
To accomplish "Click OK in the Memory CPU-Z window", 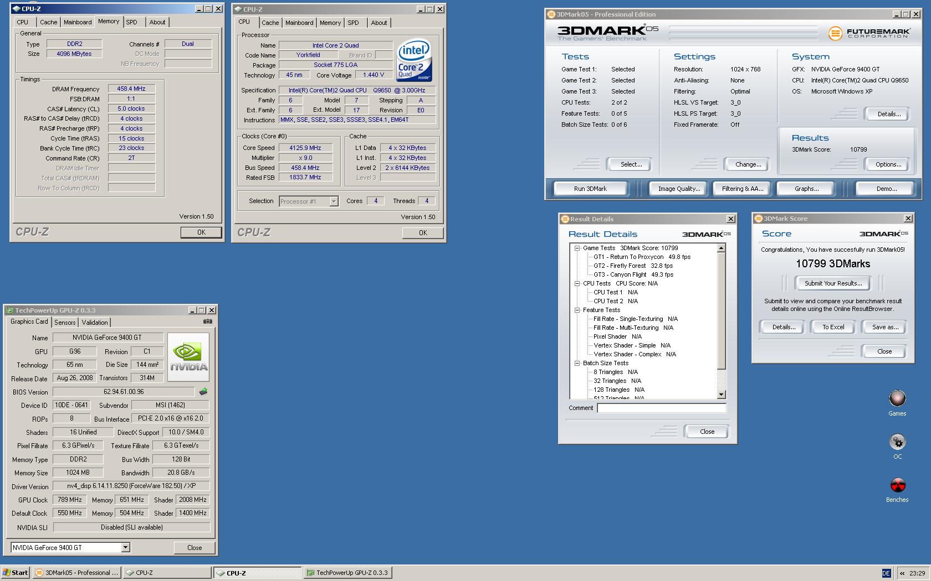I will click(x=201, y=232).
